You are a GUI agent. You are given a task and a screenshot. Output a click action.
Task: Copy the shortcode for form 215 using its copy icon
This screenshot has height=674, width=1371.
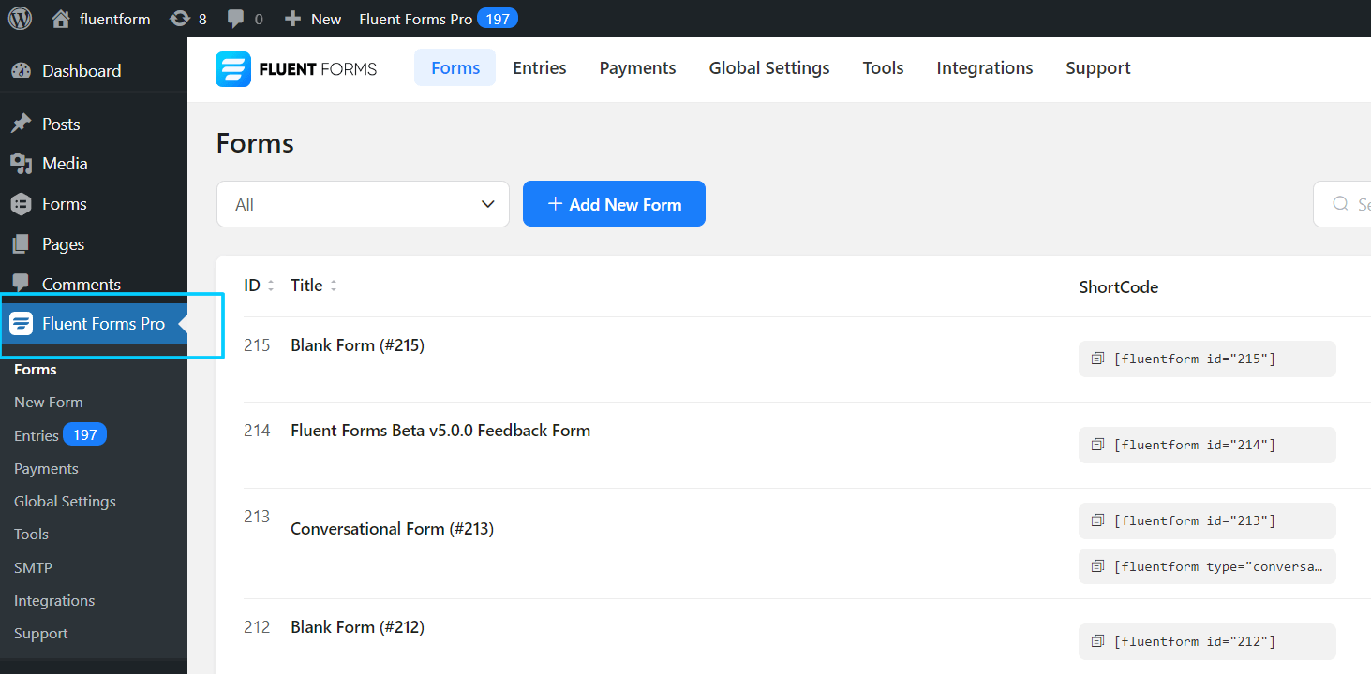(1097, 359)
